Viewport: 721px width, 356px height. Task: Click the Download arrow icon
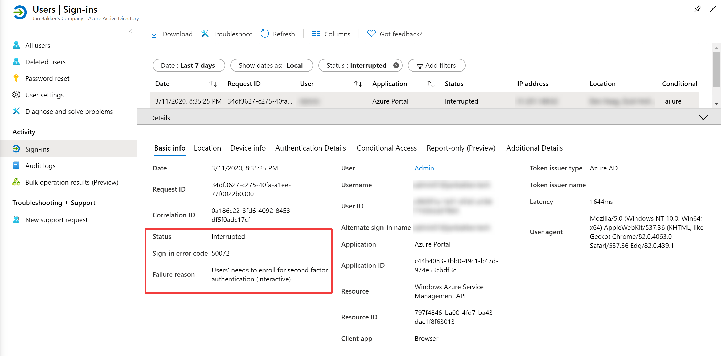tap(154, 34)
